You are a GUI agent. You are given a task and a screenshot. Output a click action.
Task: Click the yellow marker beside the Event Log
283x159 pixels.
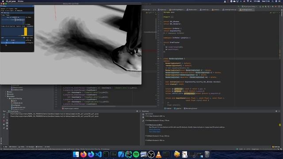280,125
